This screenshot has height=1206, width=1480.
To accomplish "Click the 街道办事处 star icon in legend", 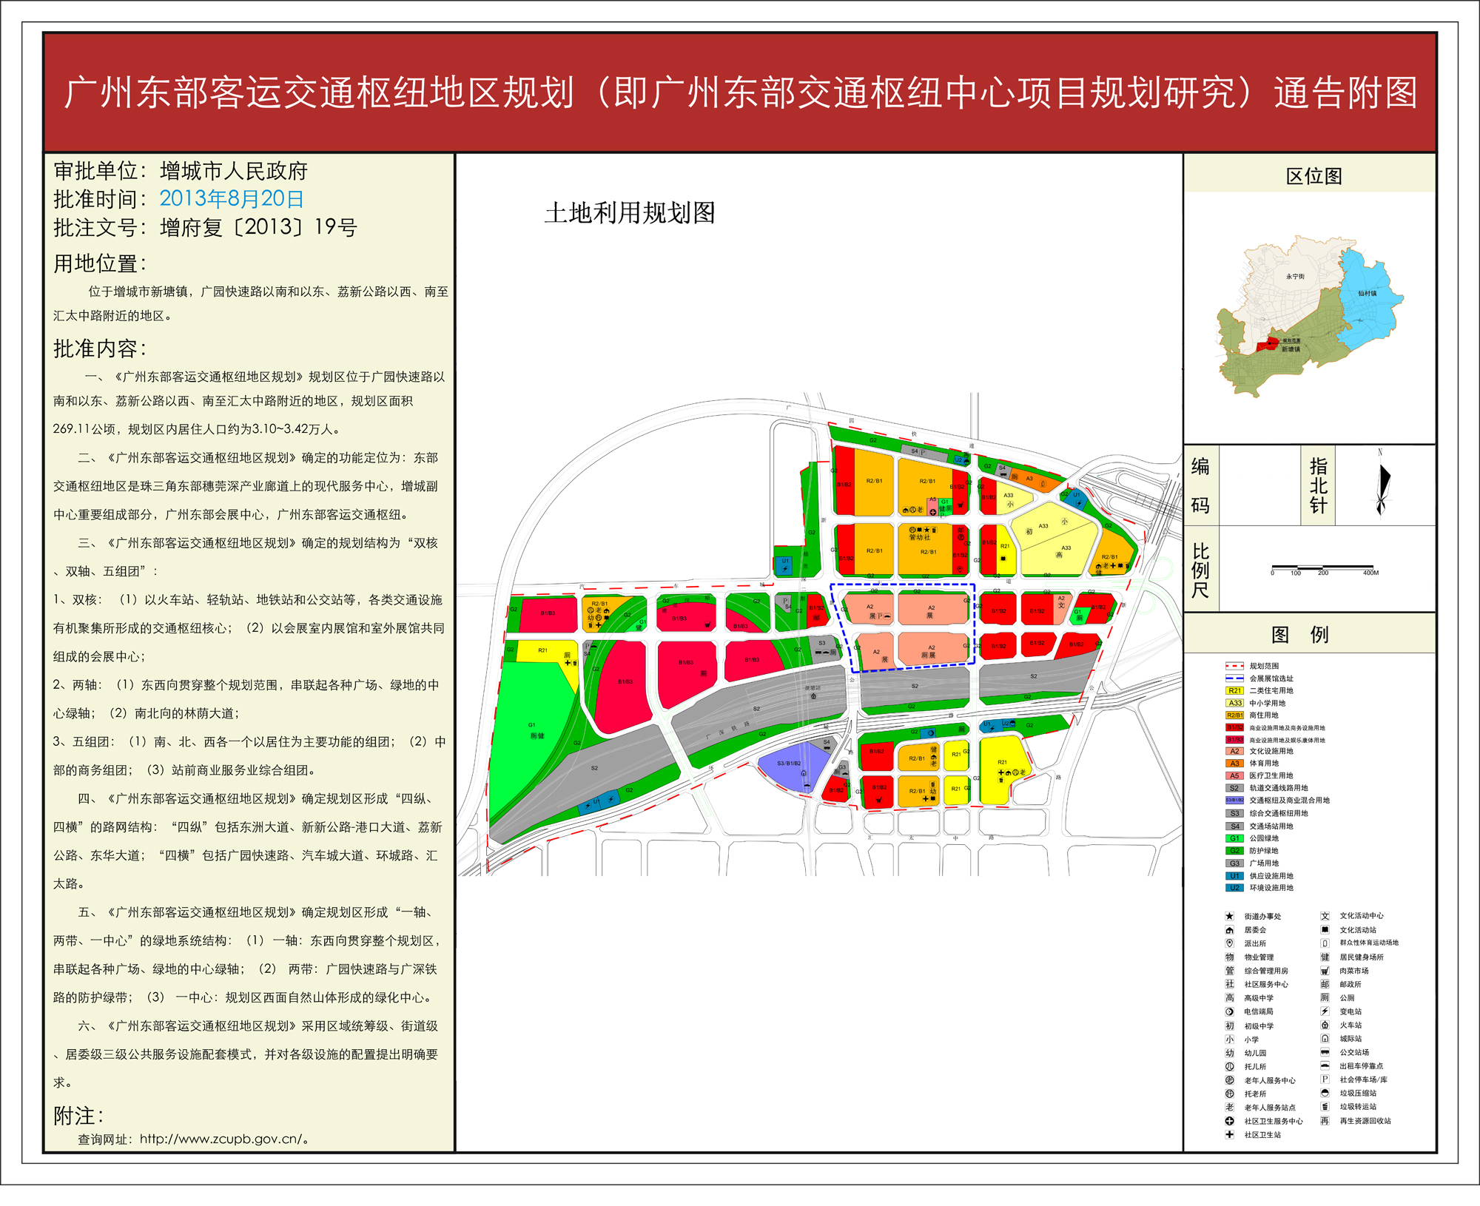I will (x=1230, y=916).
